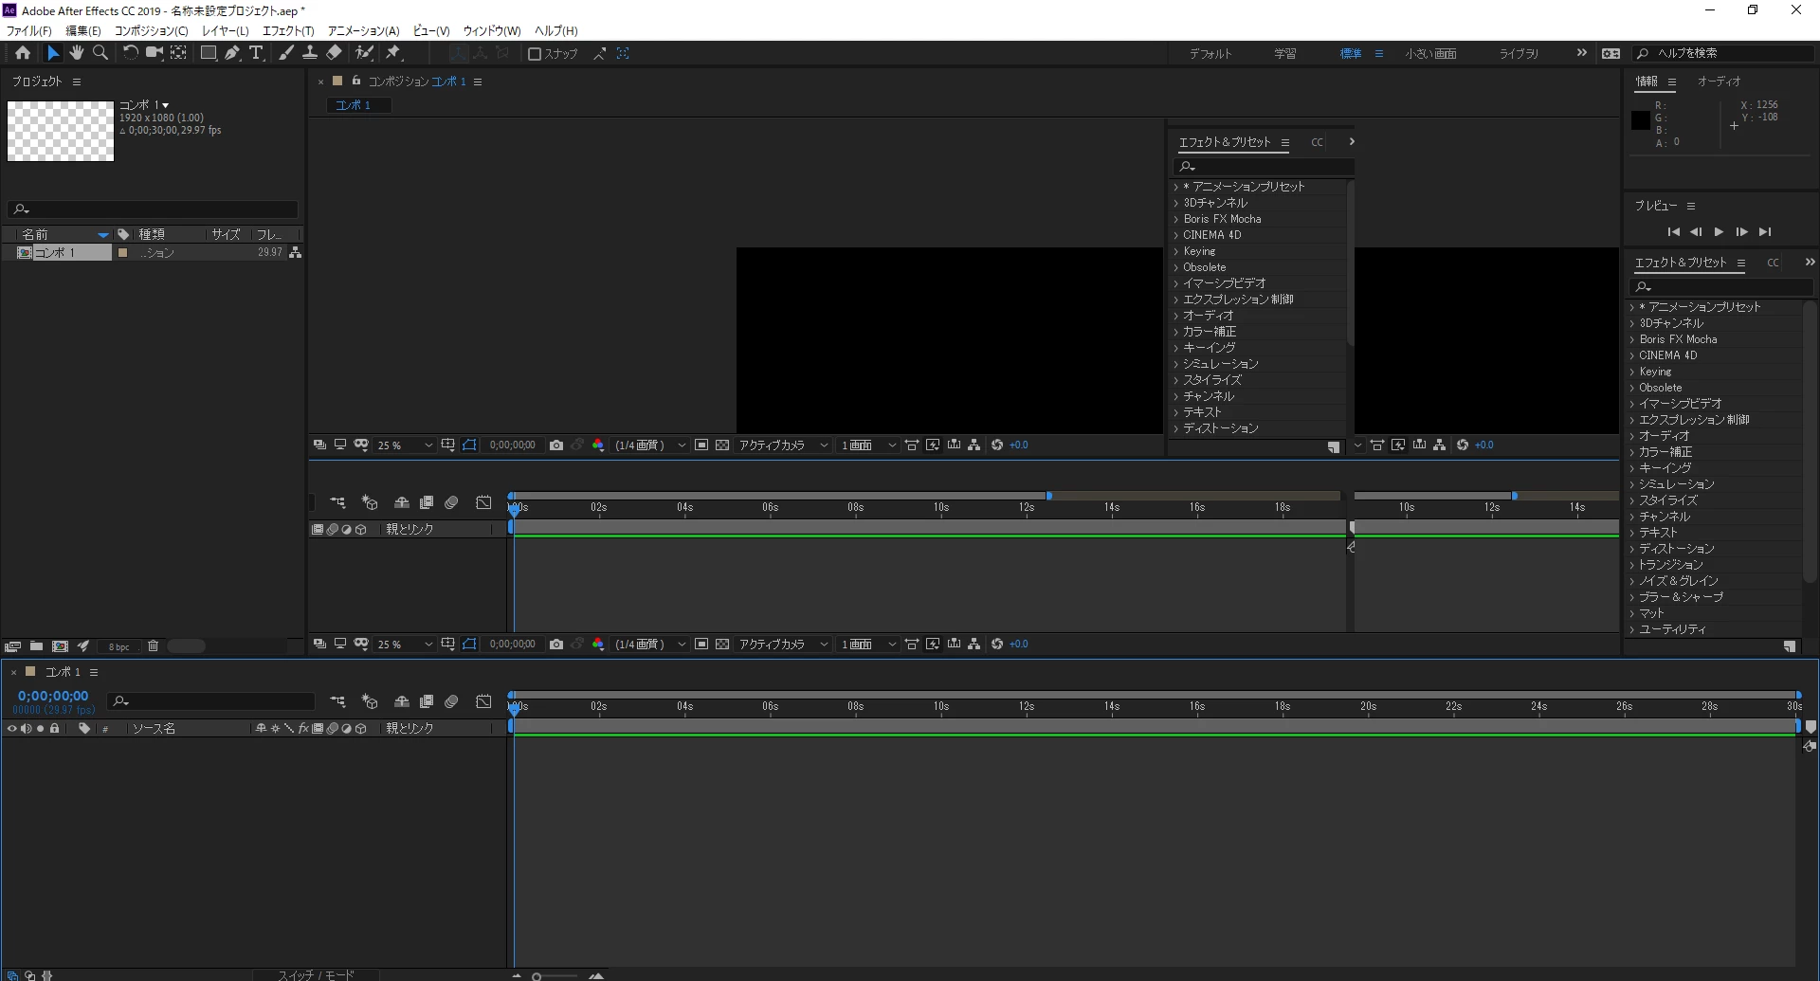1820x981 pixels.
Task: Click the 8 bpc color depth button
Action: pyautogui.click(x=118, y=647)
